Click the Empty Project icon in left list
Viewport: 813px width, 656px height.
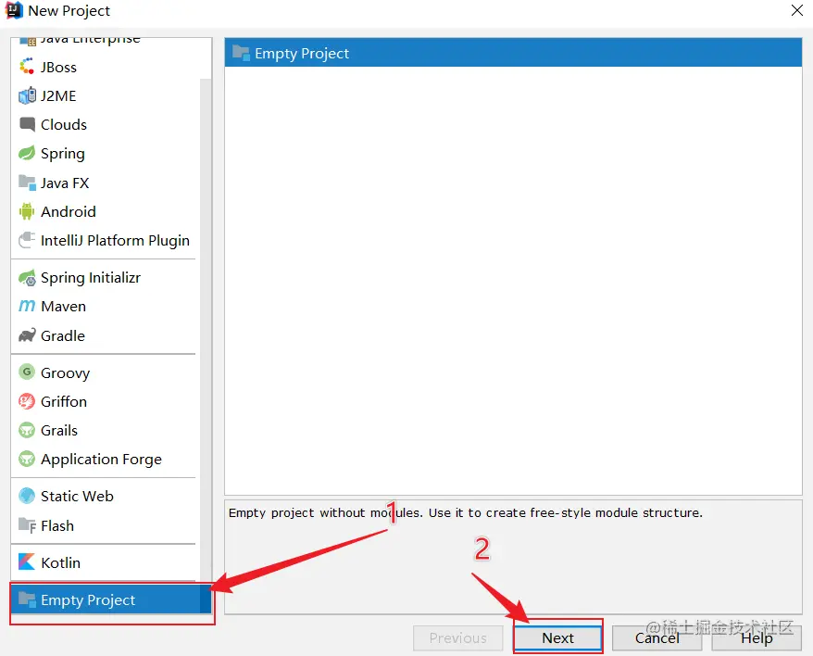pyautogui.click(x=27, y=599)
